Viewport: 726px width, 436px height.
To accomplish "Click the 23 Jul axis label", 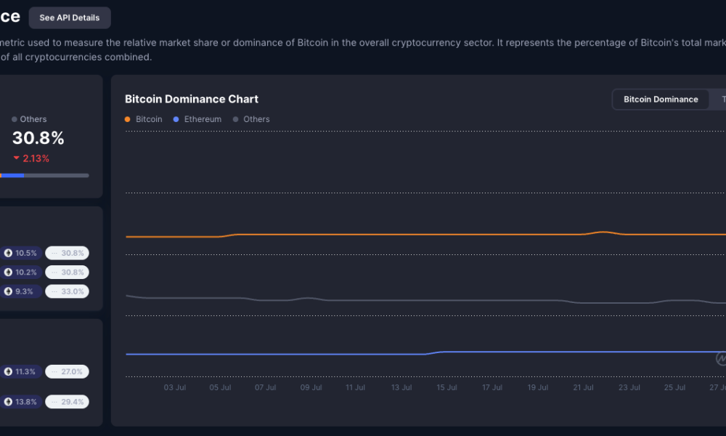I will tap(629, 387).
